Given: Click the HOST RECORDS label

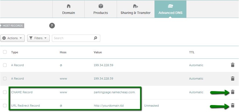Looking at the screenshot, I should coord(12,26).
